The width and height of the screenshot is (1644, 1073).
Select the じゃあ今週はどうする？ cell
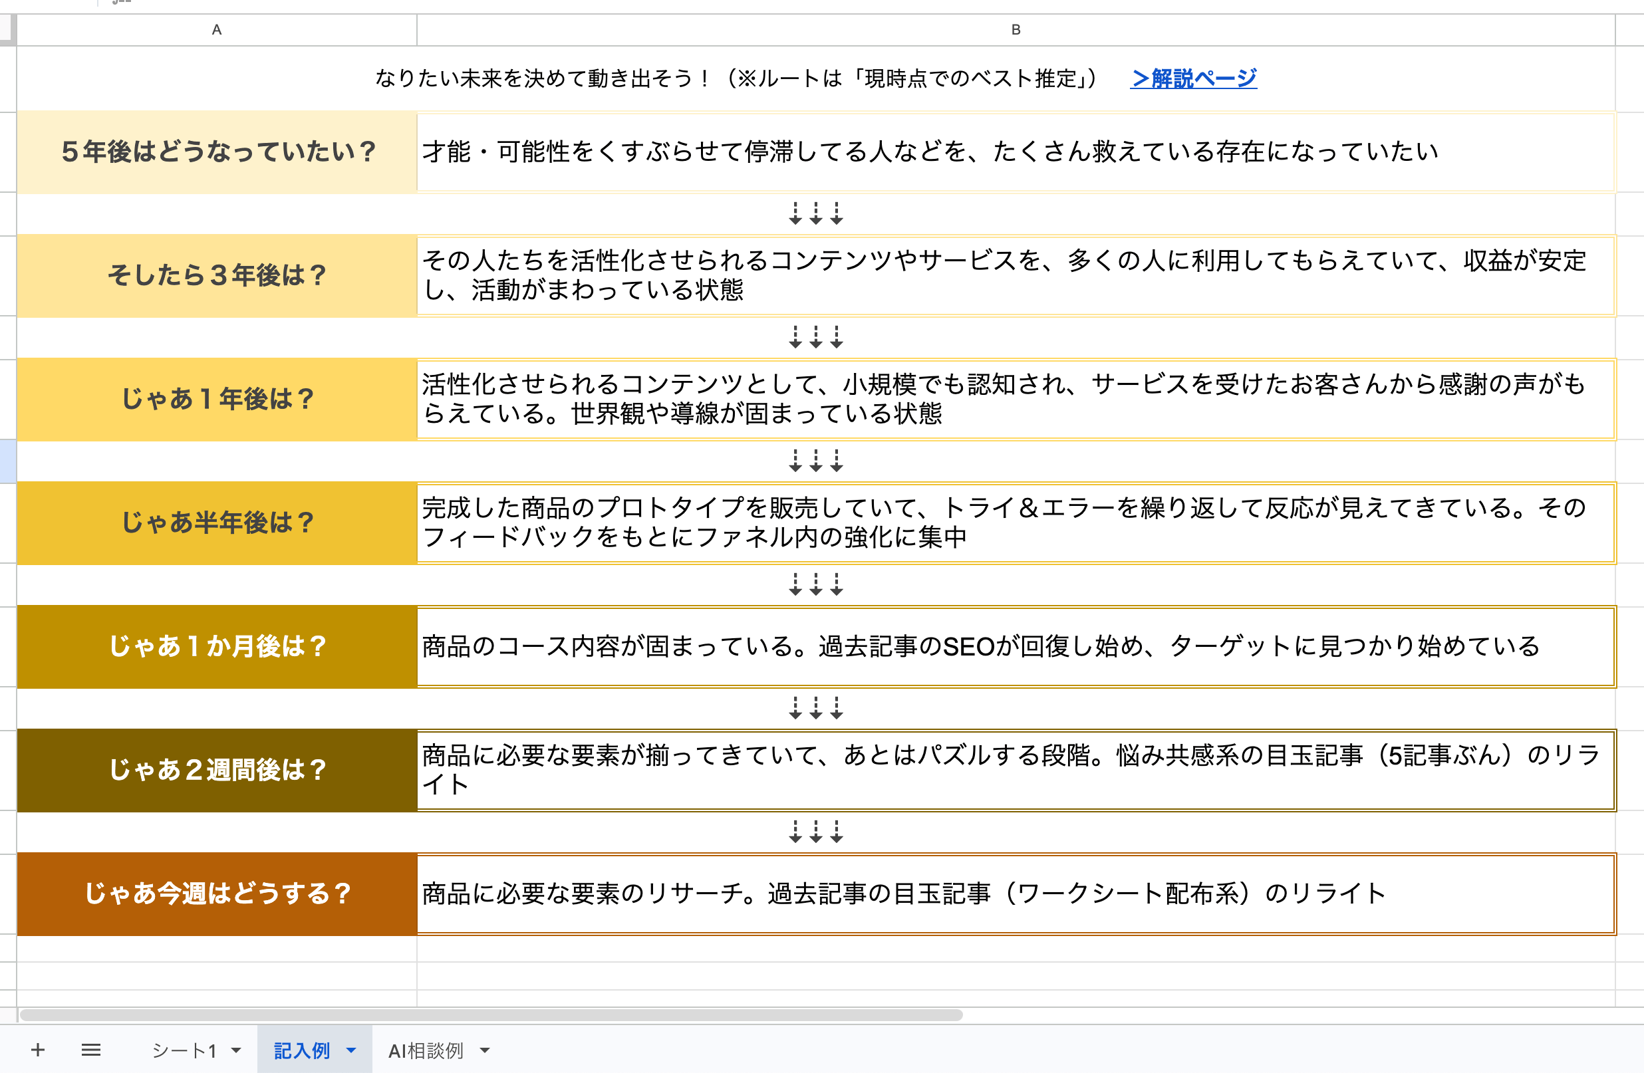pyautogui.click(x=217, y=894)
